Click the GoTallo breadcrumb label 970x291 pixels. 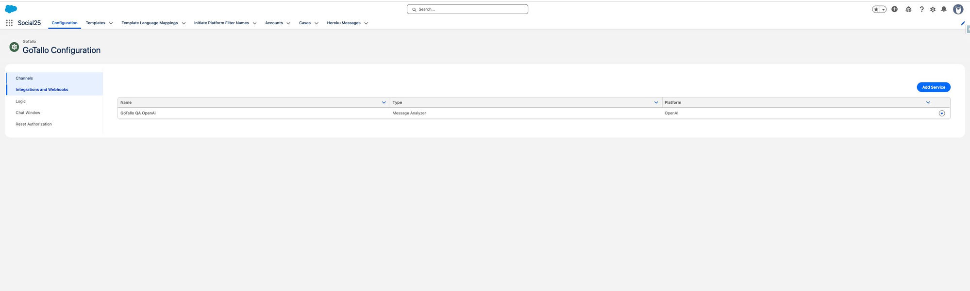coord(29,41)
